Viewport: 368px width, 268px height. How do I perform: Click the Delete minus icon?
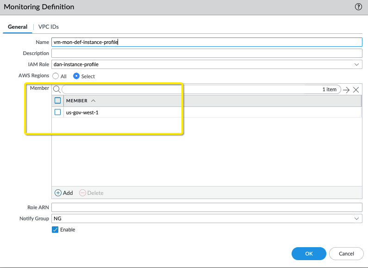click(82, 193)
